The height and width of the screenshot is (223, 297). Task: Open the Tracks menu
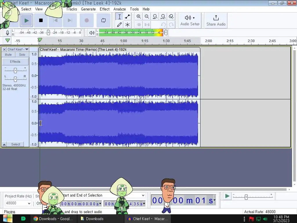[71, 9]
